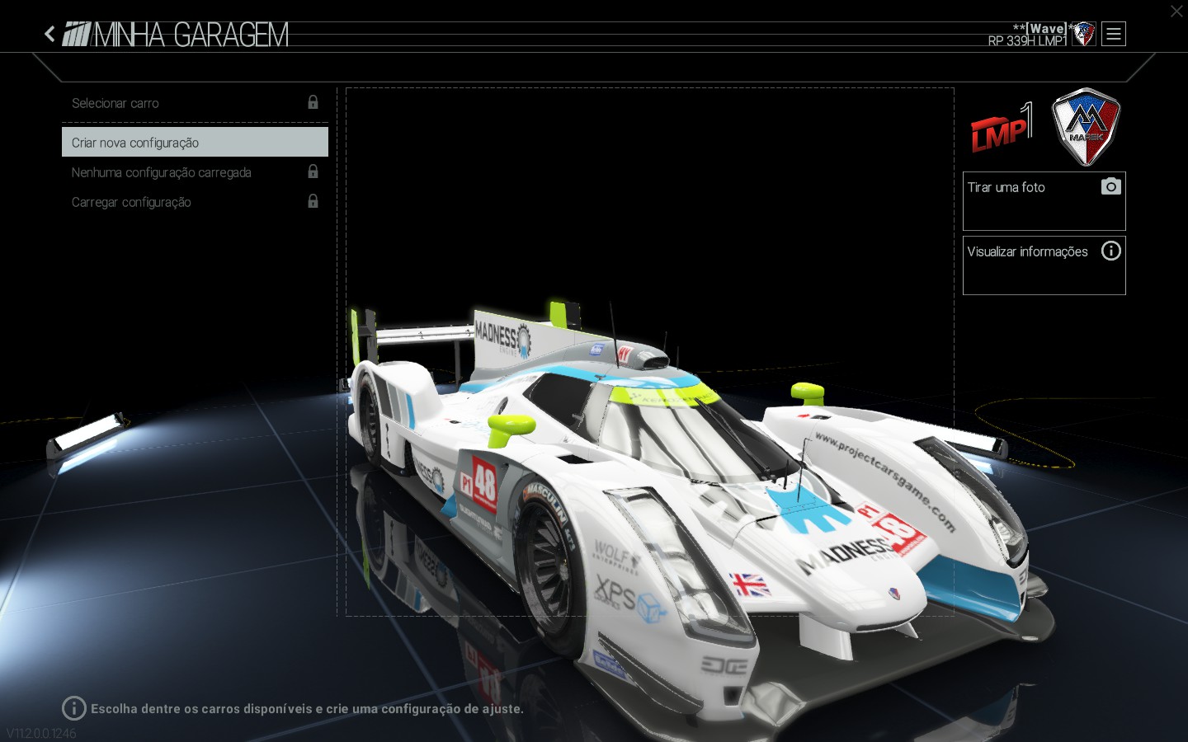Click the lock icon beside Selecionar carro
Viewport: 1188px width, 742px height.
[x=313, y=102]
